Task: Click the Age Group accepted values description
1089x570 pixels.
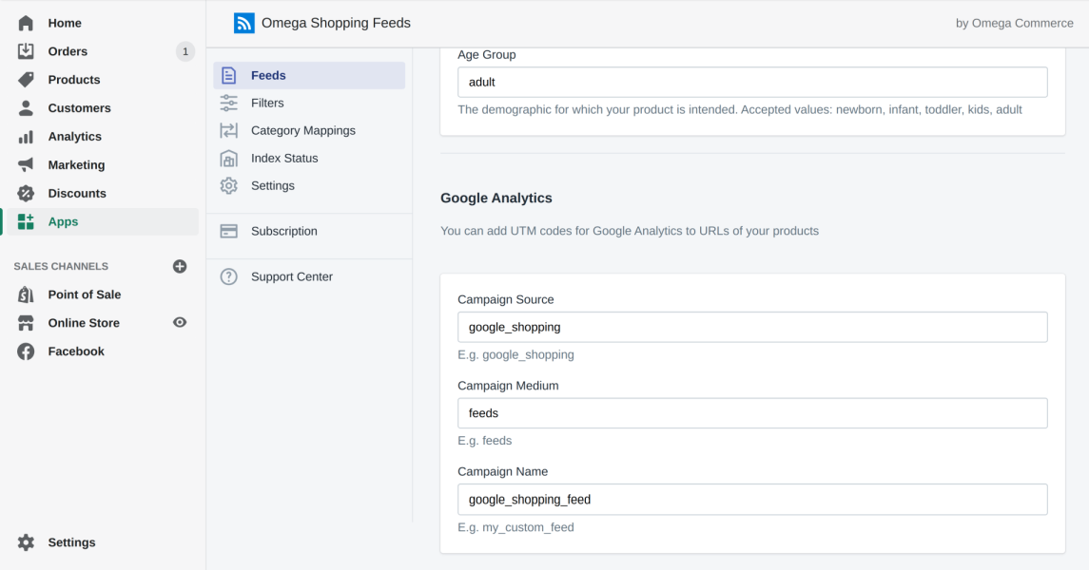Action: (740, 109)
